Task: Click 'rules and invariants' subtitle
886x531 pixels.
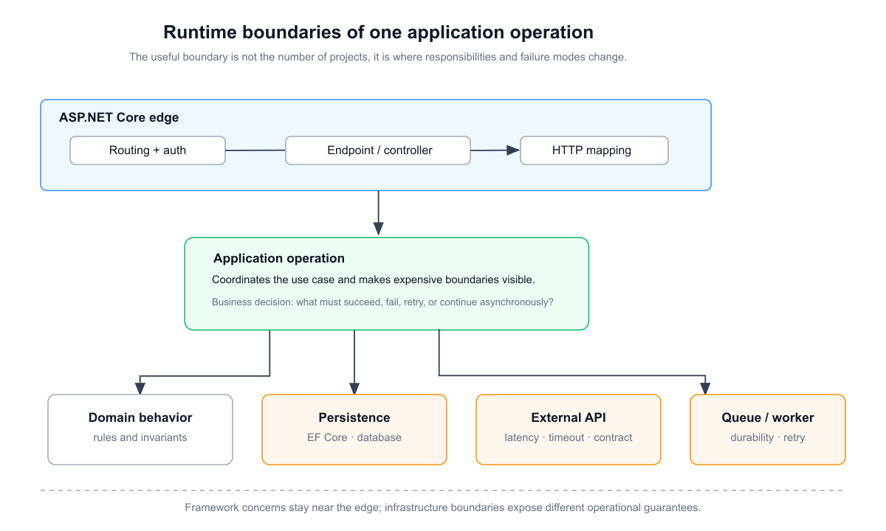Action: [x=140, y=437]
